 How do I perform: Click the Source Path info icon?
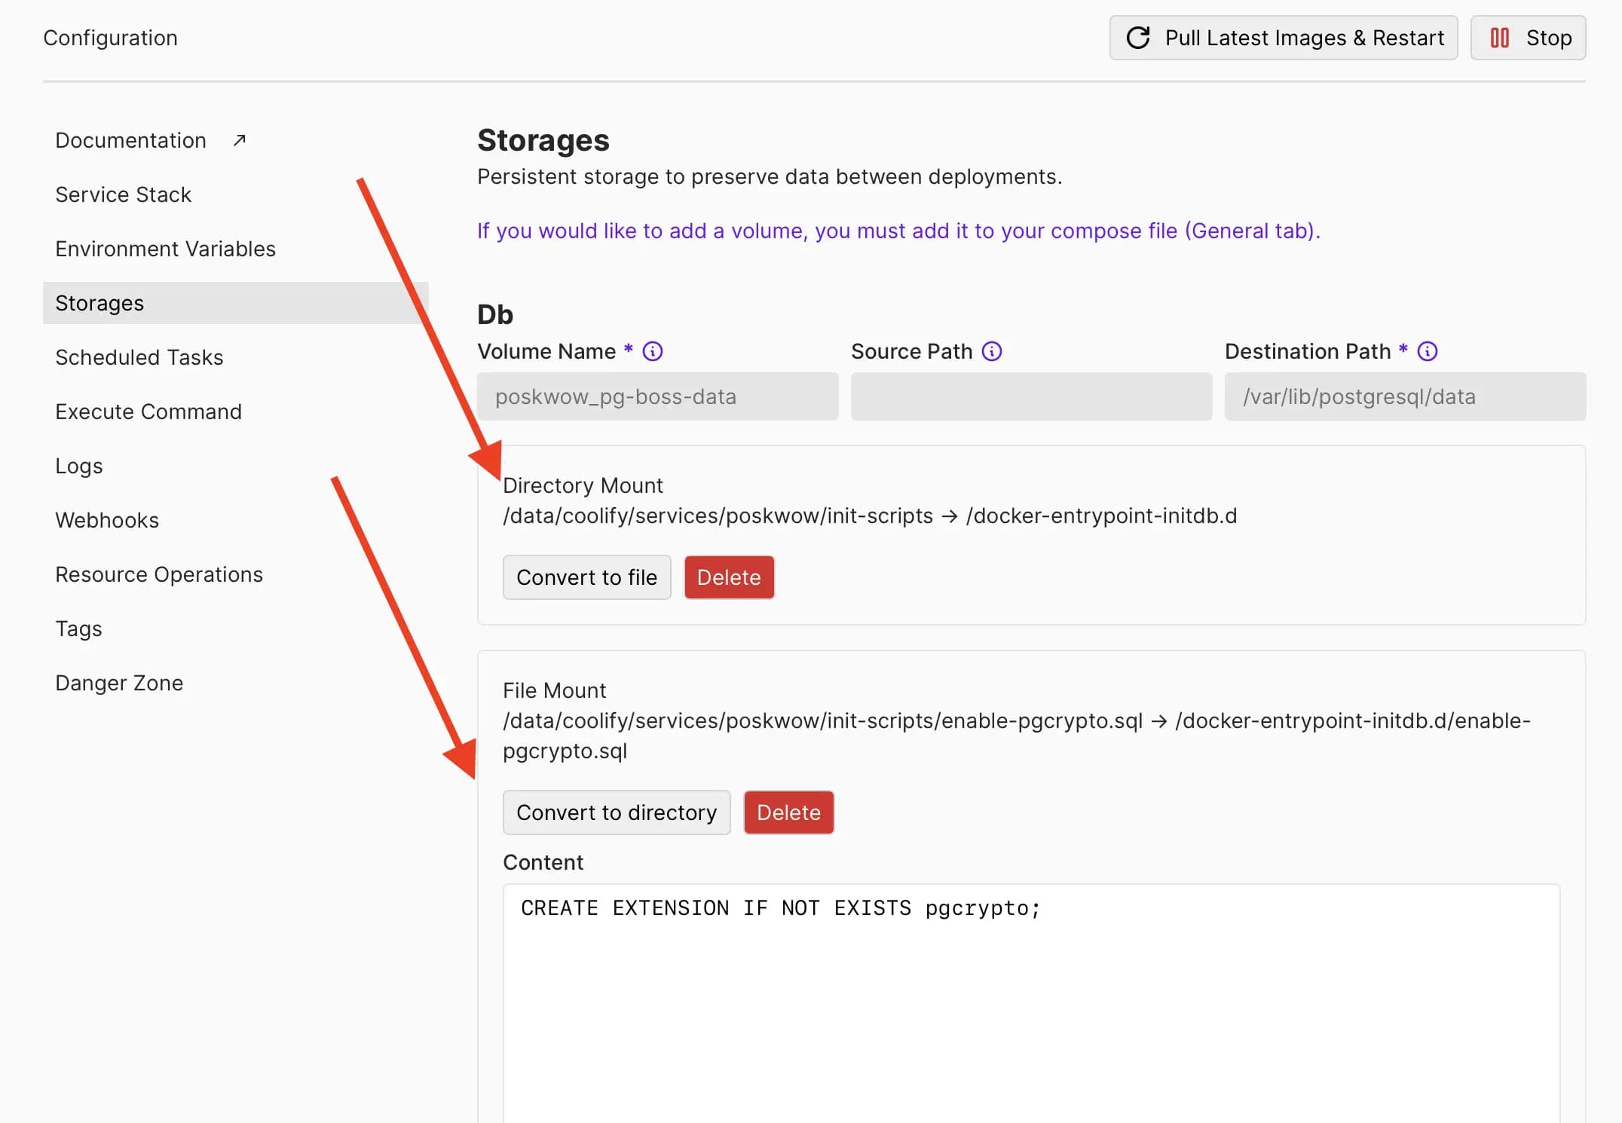992,351
